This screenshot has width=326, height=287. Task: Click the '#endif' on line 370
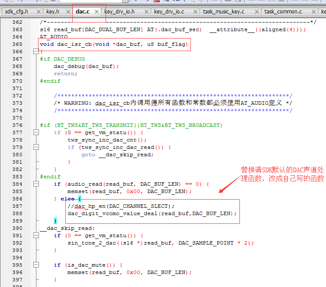pyautogui.click(x=50, y=81)
